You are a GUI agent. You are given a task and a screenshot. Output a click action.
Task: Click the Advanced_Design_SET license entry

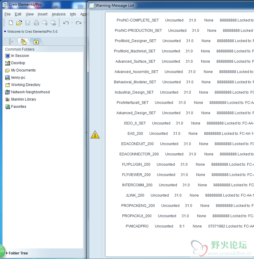136,113
